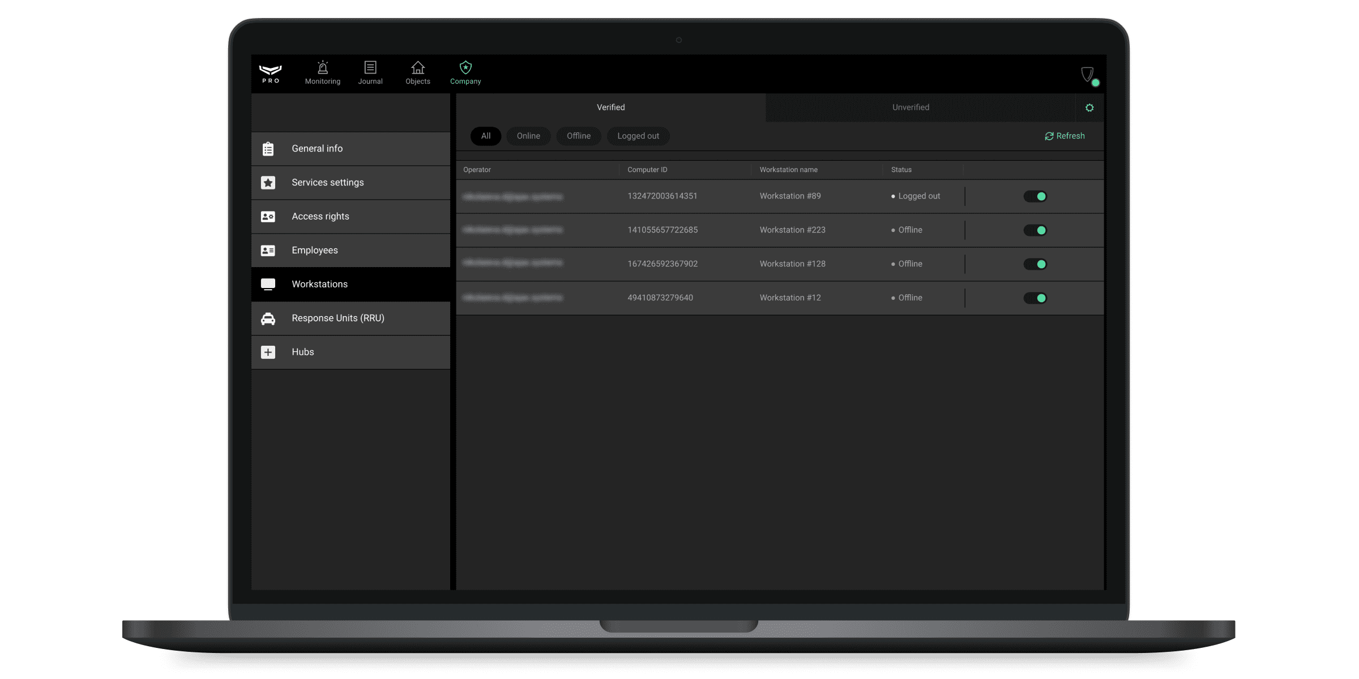Filter workstations by Online status
The height and width of the screenshot is (679, 1359).
(x=528, y=135)
